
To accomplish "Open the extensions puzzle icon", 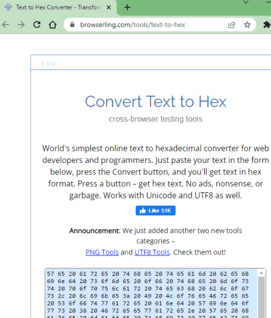I will 267,25.
